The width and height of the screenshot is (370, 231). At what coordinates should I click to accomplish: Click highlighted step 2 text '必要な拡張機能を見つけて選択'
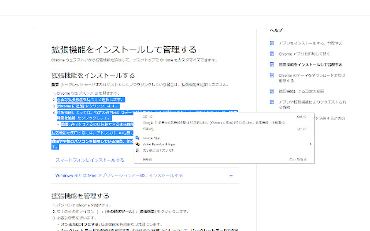[91, 100]
